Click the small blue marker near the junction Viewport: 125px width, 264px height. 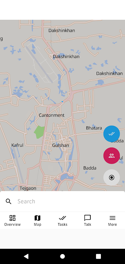click(x=62, y=102)
